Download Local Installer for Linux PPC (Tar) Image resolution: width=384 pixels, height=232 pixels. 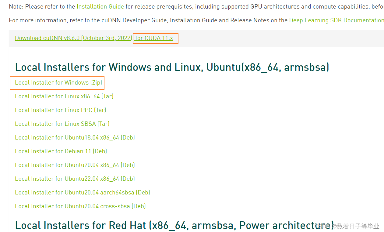point(61,110)
